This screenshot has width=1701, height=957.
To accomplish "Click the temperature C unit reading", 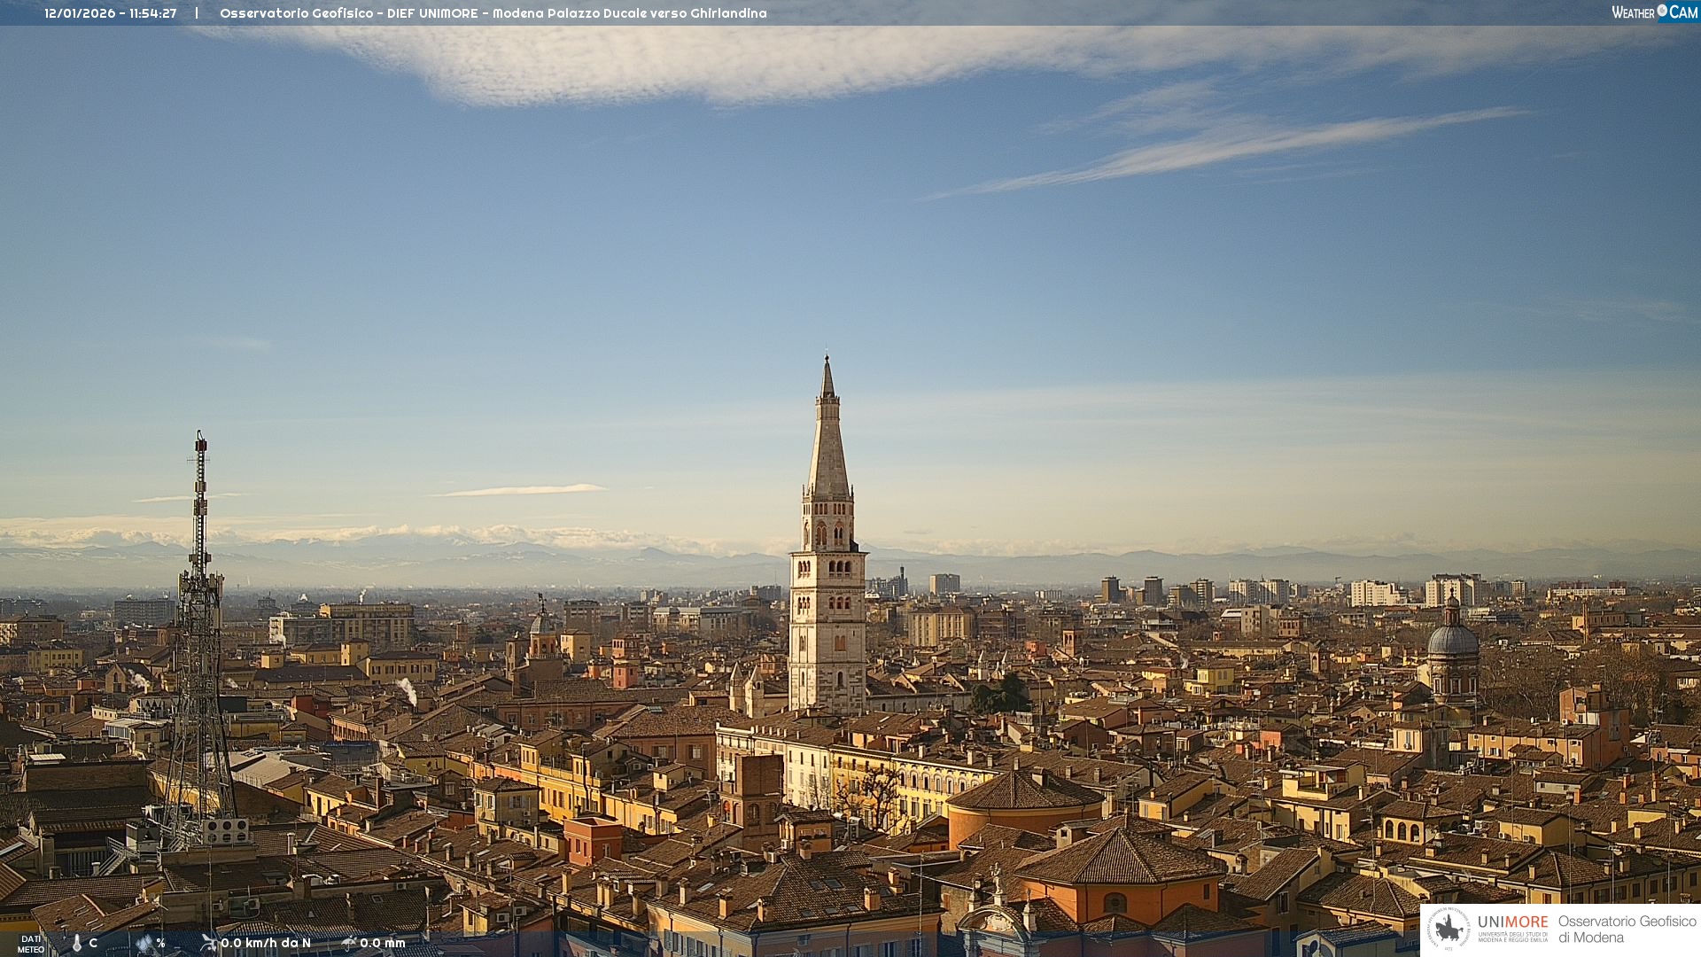I will 93,943.
